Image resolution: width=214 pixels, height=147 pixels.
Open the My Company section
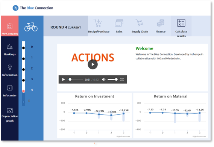tap(10, 26)
